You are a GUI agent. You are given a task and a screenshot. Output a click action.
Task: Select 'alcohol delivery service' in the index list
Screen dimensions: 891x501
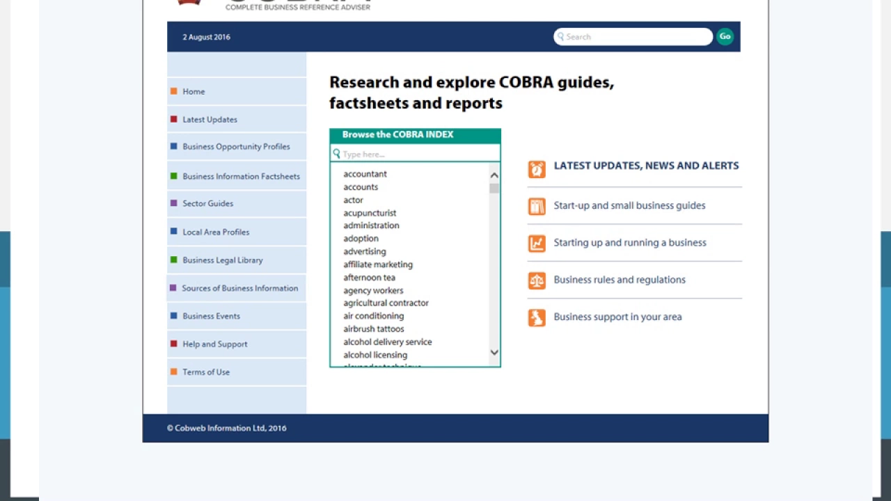(x=387, y=342)
